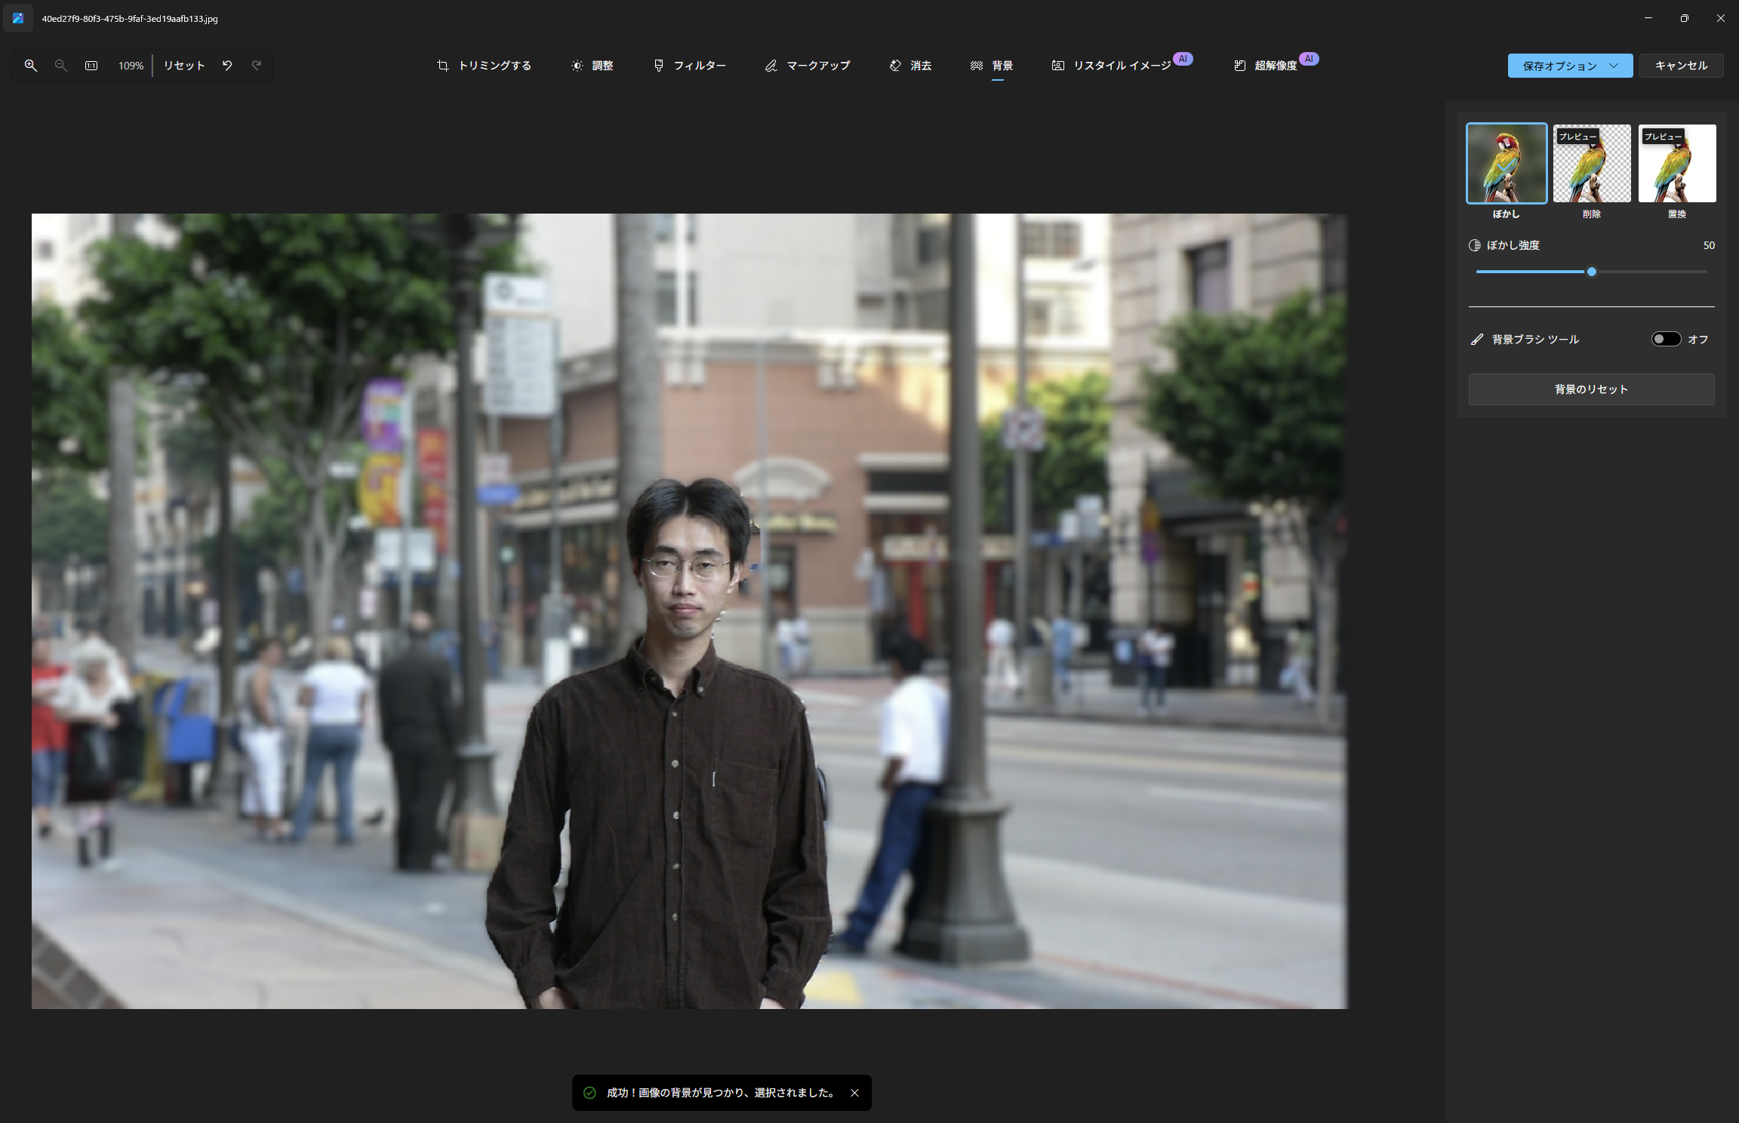The height and width of the screenshot is (1123, 1739).
Task: Switch to the 消去 erase tab
Action: click(910, 66)
